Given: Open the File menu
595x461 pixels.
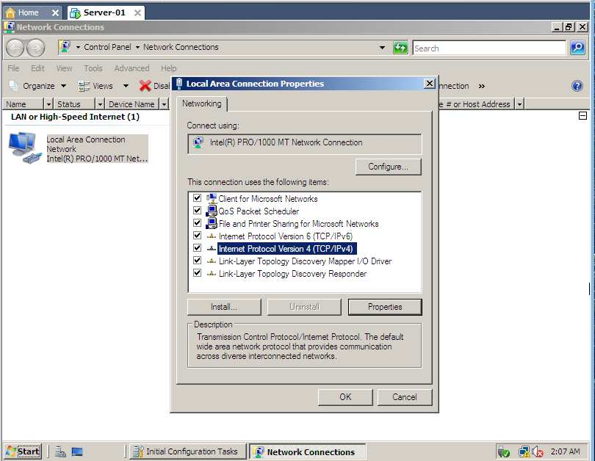Looking at the screenshot, I should [x=13, y=68].
